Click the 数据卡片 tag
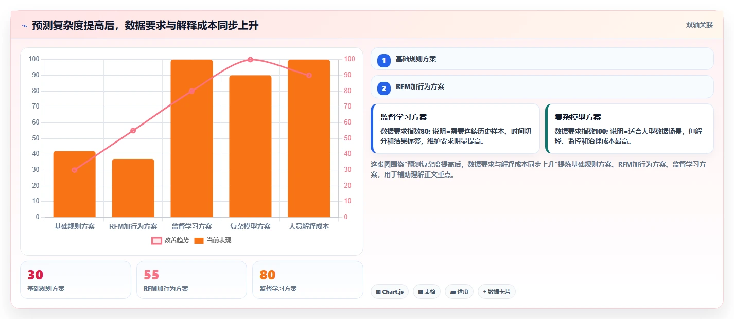Screen dimensions: 734x319 [x=497, y=292]
